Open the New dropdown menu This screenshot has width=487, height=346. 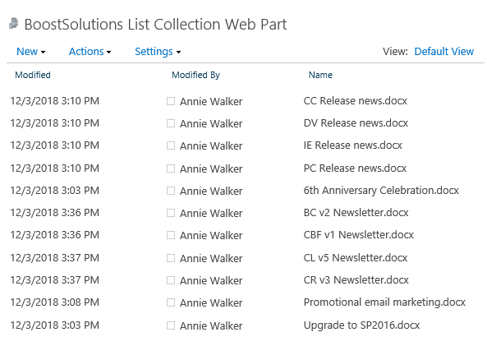pyautogui.click(x=30, y=51)
